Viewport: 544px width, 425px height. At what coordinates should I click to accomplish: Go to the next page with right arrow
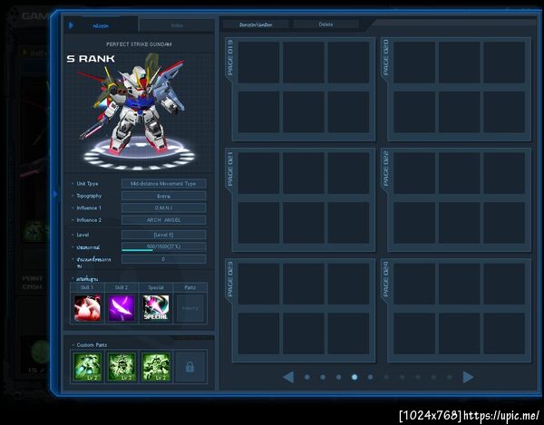468,377
